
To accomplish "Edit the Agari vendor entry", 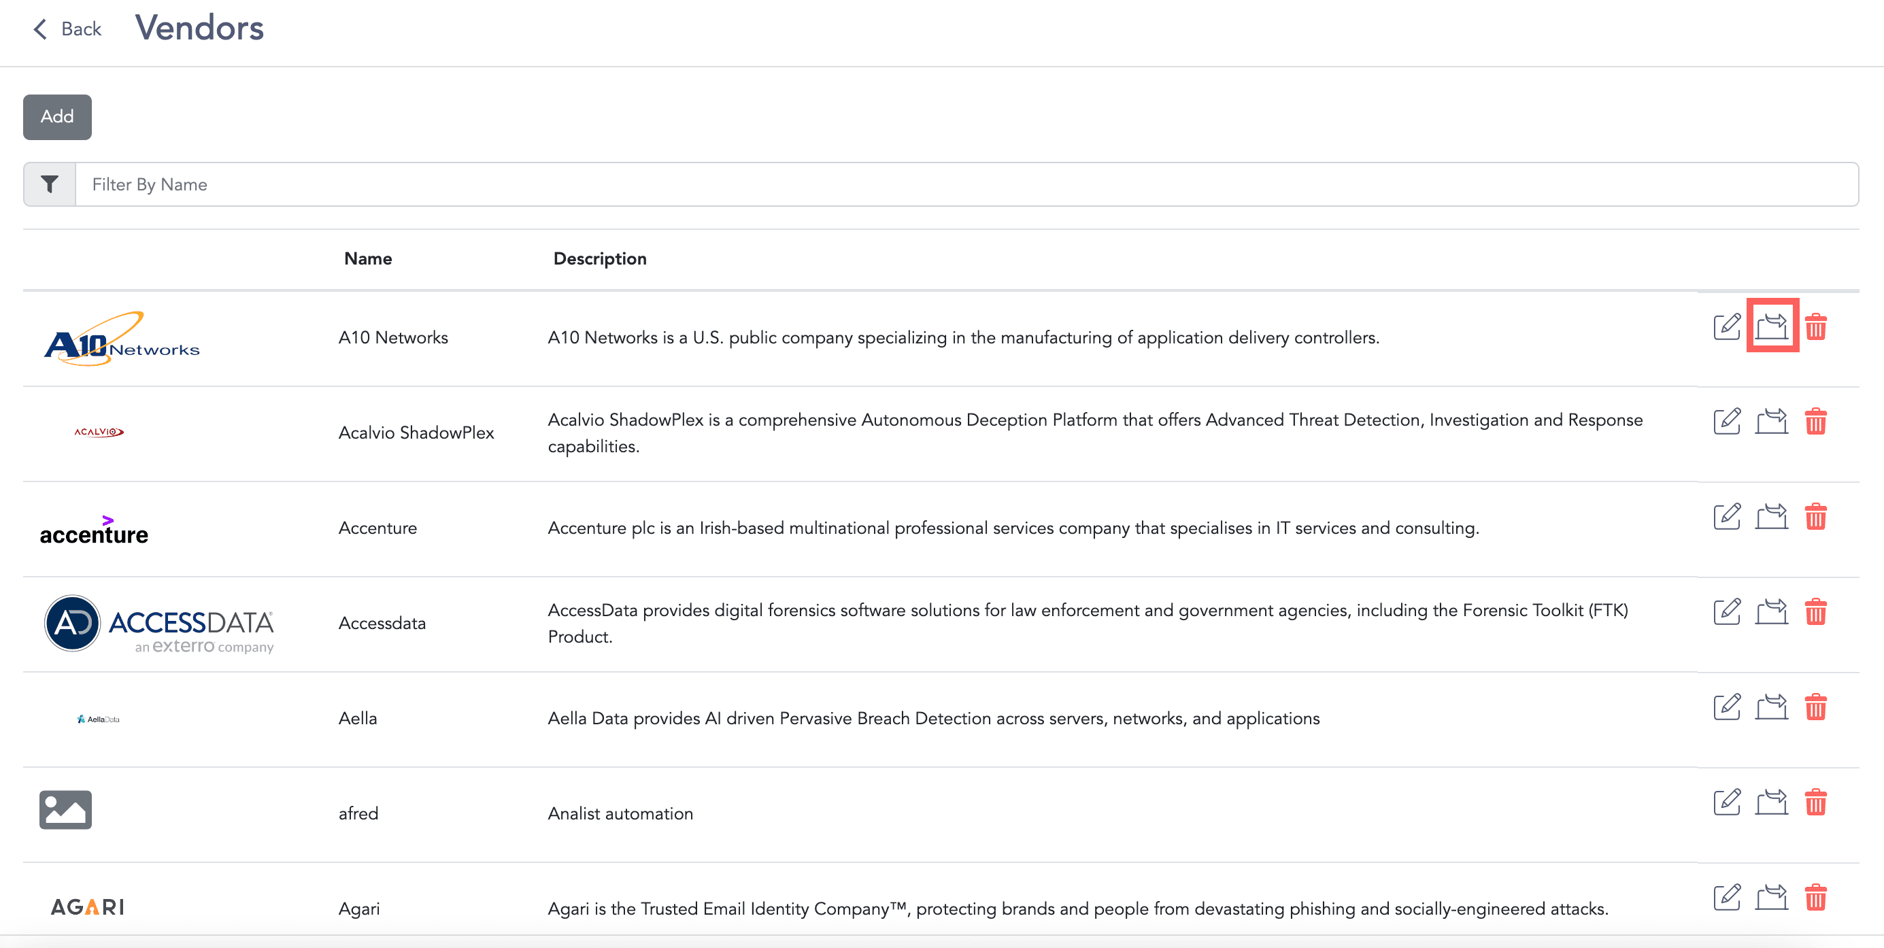I will (x=1728, y=897).
